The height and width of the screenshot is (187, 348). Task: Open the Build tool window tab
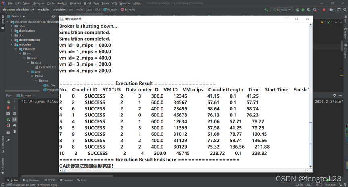(x=82, y=180)
